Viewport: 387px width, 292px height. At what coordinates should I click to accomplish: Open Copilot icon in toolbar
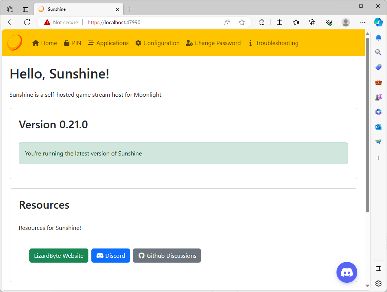pyautogui.click(x=378, y=22)
